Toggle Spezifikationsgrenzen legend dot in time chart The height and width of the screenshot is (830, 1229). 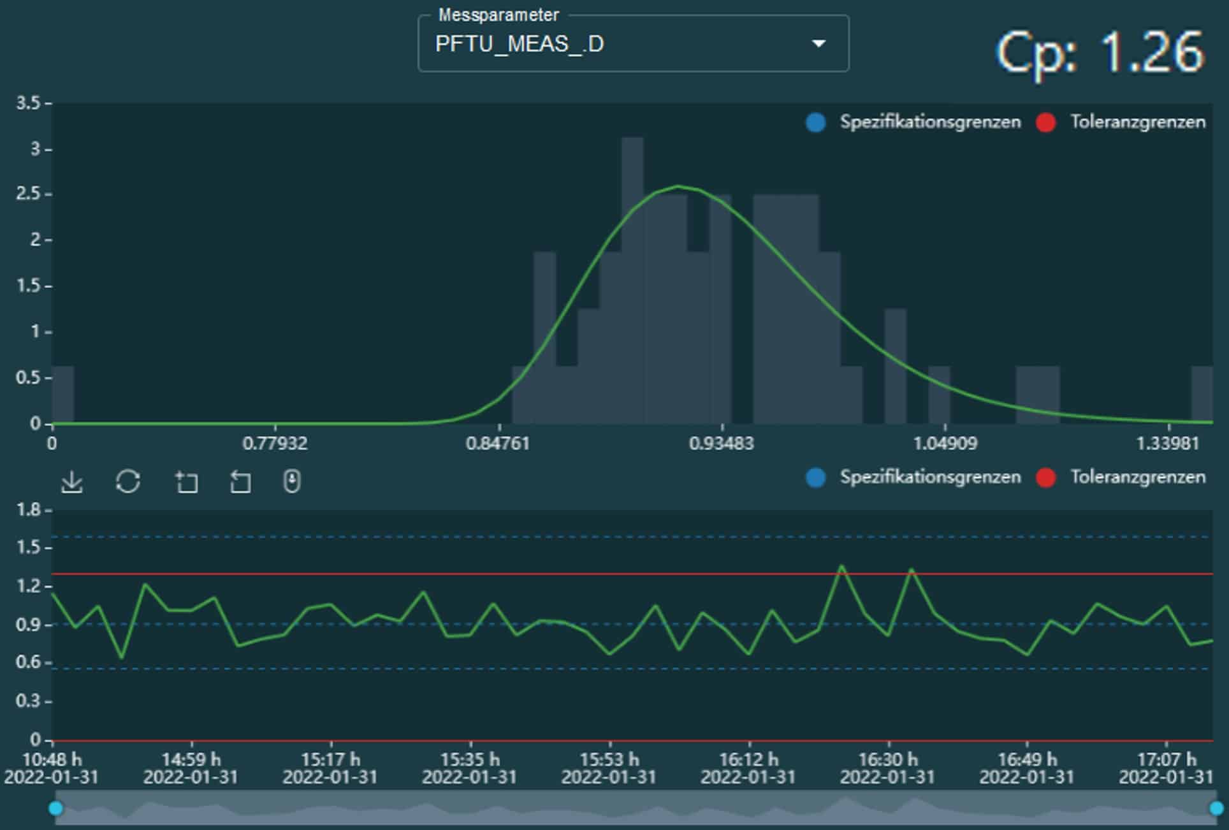tap(815, 477)
